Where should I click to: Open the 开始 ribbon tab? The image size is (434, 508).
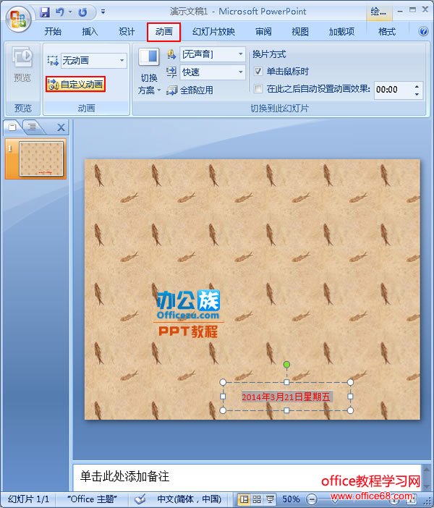[53, 31]
